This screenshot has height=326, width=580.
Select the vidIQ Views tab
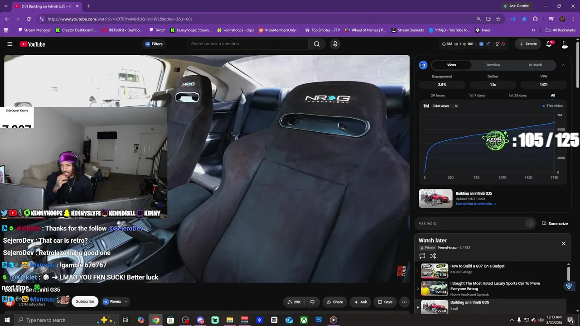click(452, 65)
